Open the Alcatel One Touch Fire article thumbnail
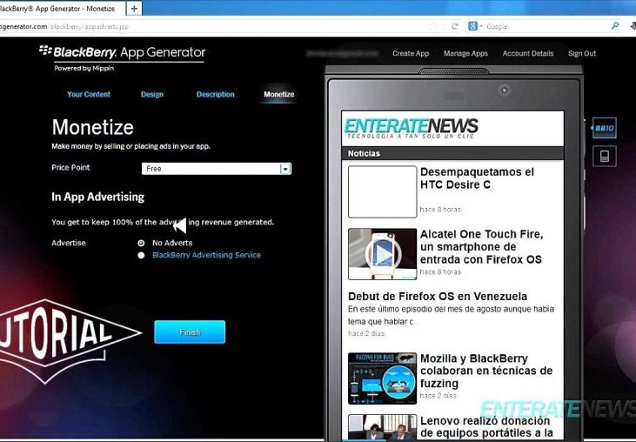636x442 pixels. point(382,253)
